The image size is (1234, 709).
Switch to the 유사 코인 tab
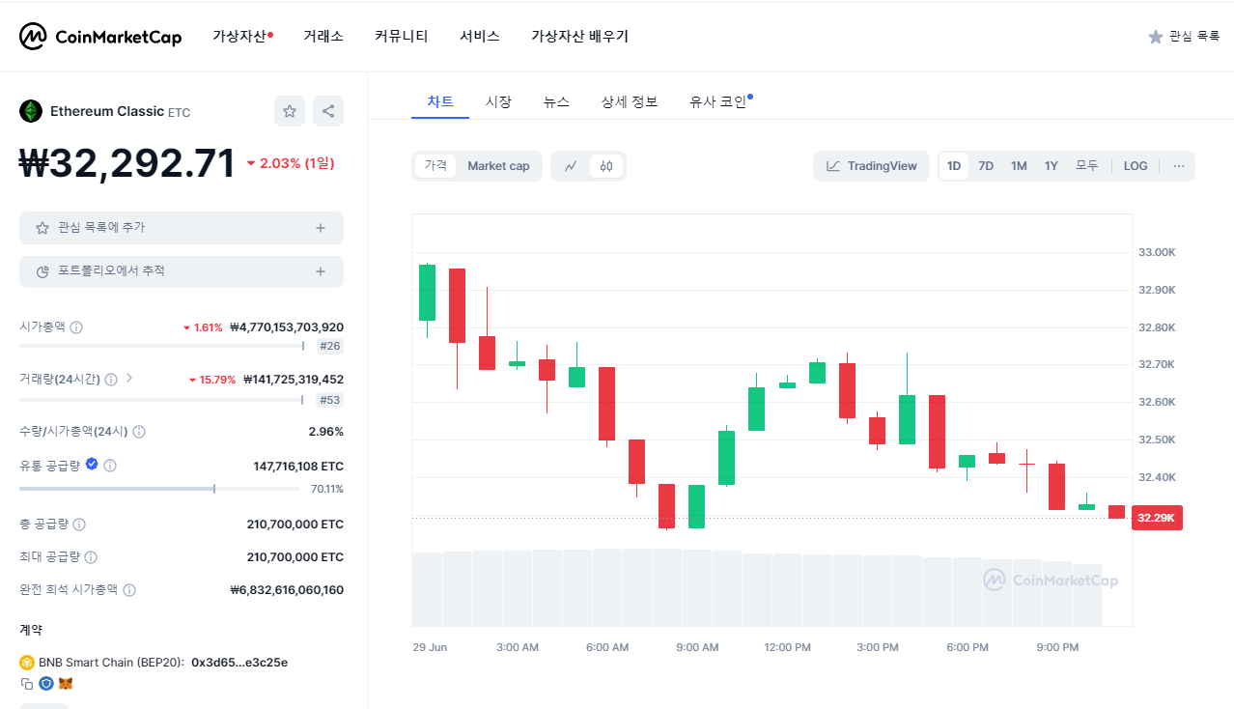pyautogui.click(x=718, y=101)
